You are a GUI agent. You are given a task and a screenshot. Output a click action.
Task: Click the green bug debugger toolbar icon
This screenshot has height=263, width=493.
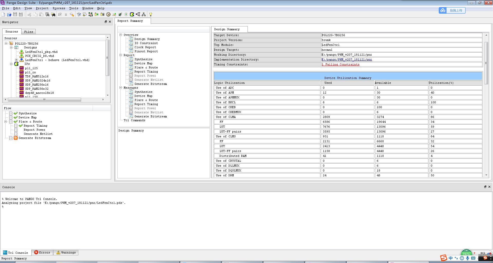pos(120,14)
